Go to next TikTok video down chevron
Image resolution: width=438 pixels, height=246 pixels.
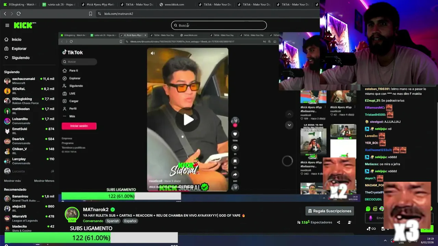289,125
